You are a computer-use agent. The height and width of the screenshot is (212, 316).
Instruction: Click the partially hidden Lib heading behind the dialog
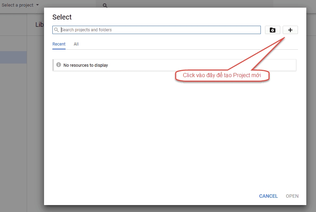39,25
